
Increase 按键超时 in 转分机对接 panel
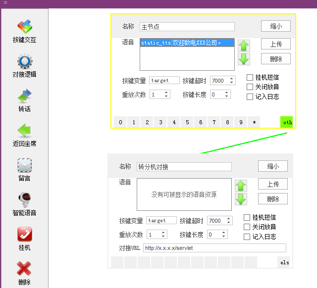pyautogui.click(x=229, y=219)
